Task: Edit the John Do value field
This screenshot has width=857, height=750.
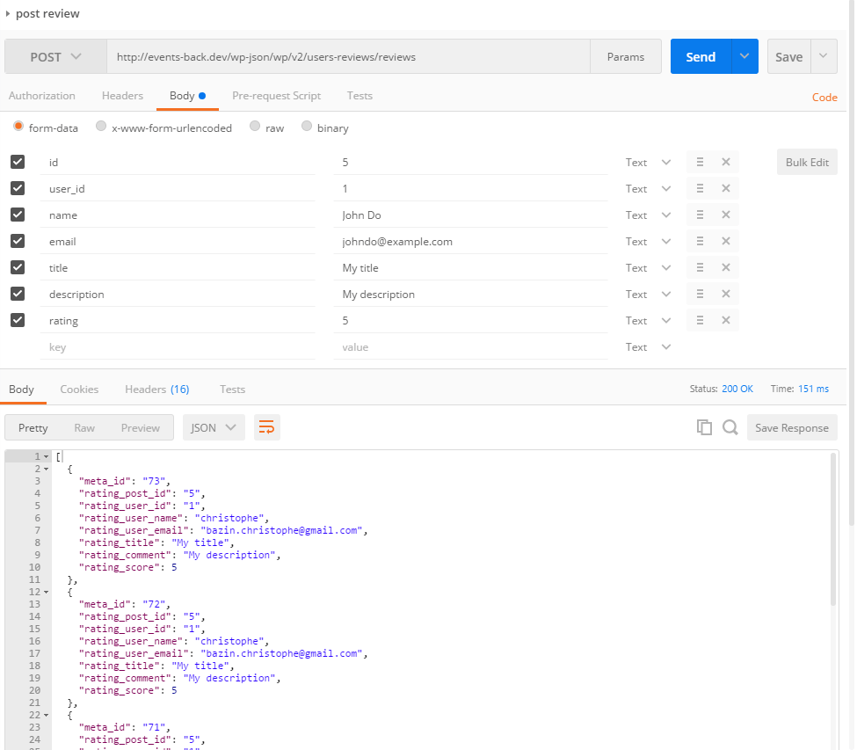Action: click(x=470, y=215)
